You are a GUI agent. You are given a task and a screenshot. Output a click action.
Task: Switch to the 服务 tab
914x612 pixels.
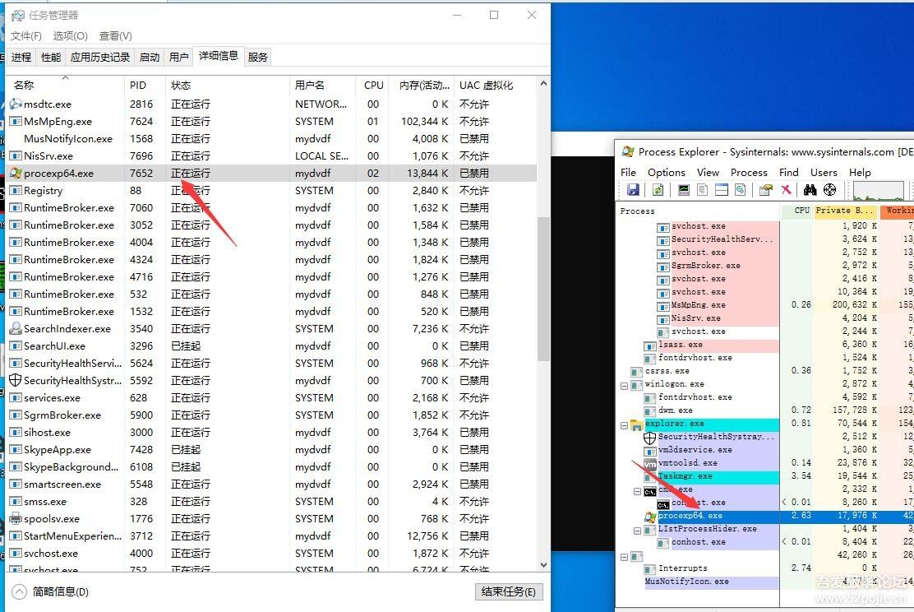click(257, 58)
